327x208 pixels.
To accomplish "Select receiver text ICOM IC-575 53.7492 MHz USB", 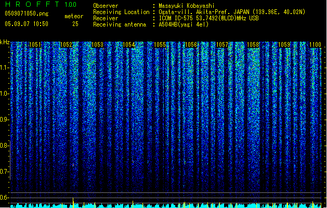I will point(208,18).
